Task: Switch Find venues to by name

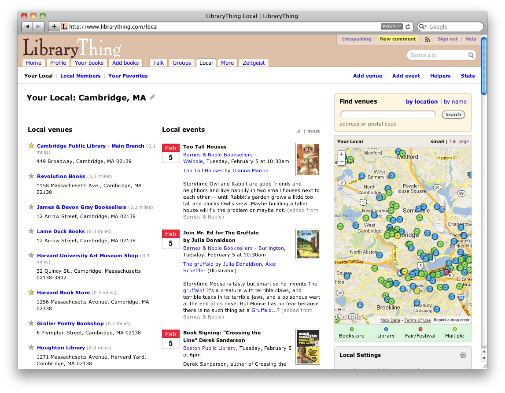Action: pyautogui.click(x=455, y=102)
